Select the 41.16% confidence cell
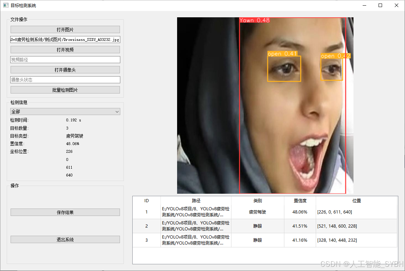The height and width of the screenshot is (271, 405). tap(300, 240)
